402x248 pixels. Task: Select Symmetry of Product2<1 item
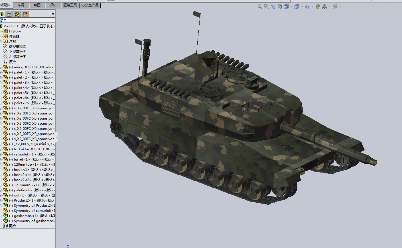click(29, 206)
